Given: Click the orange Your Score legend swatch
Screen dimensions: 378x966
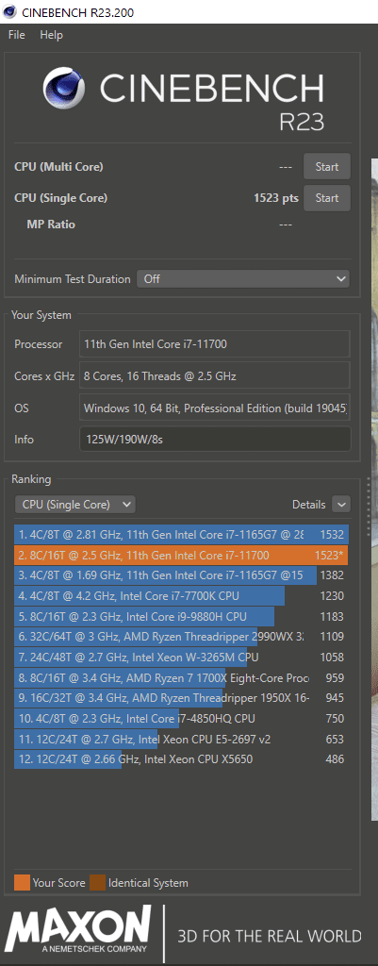Looking at the screenshot, I should (x=23, y=882).
